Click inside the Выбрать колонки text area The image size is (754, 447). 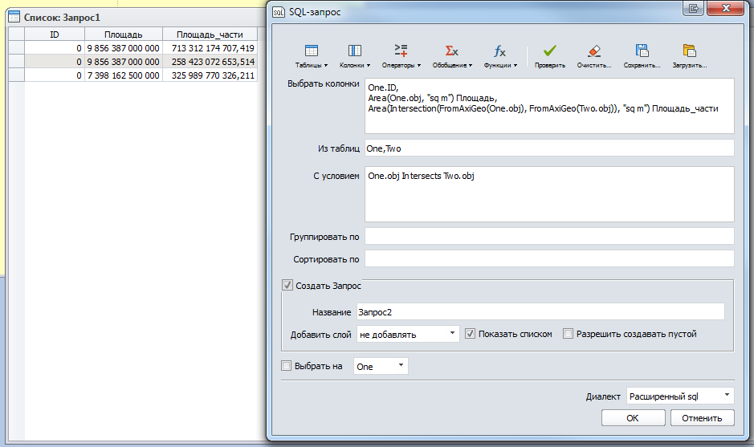[549, 106]
